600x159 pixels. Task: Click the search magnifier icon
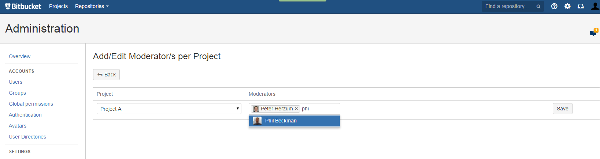[538, 7]
